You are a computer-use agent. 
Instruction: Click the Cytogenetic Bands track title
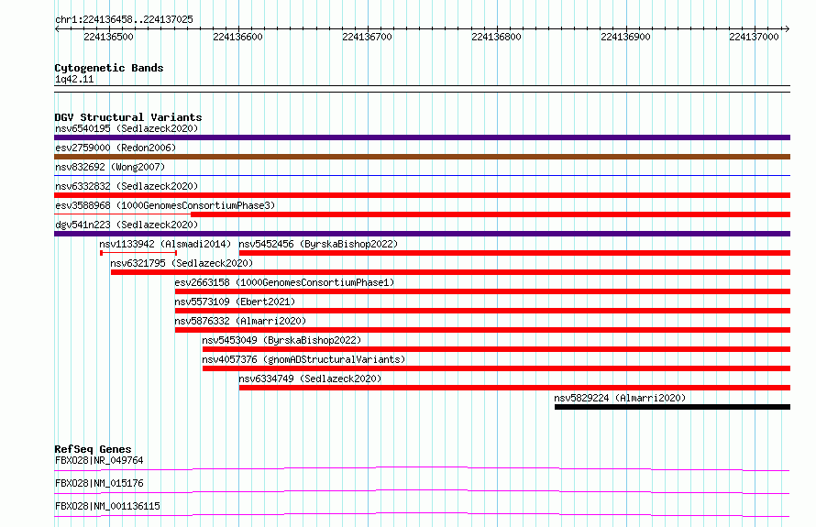[109, 68]
